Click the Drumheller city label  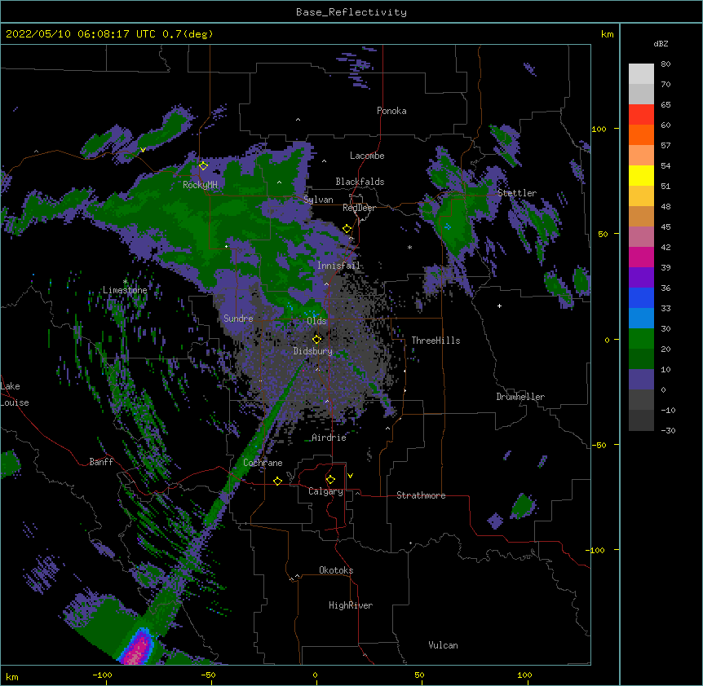520,397
